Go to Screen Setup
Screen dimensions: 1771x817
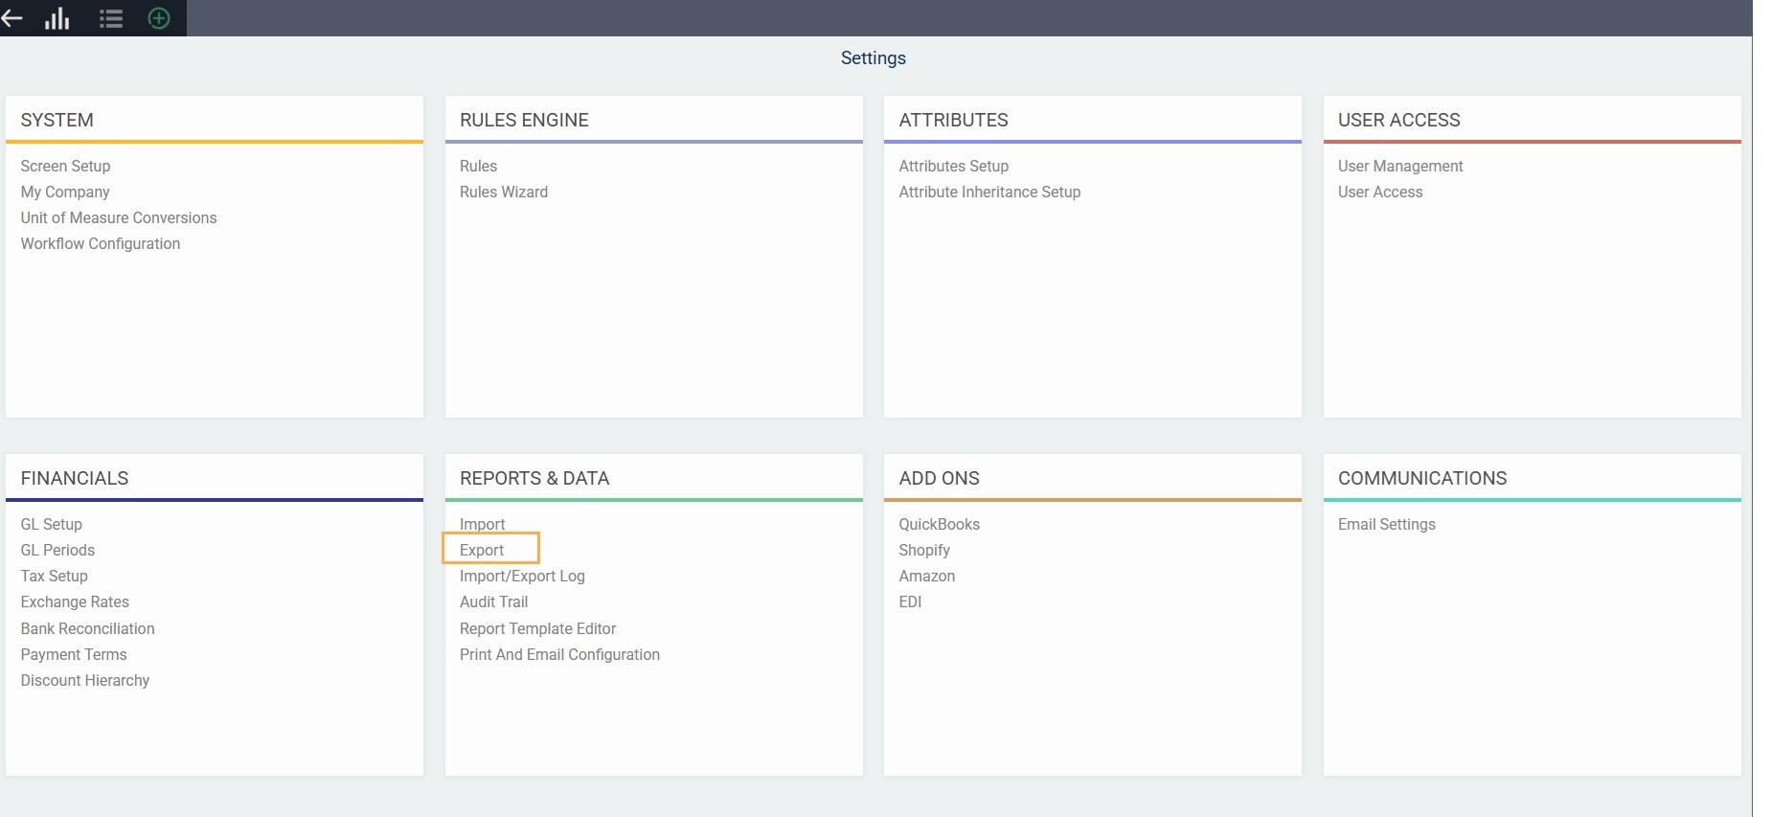tap(65, 166)
